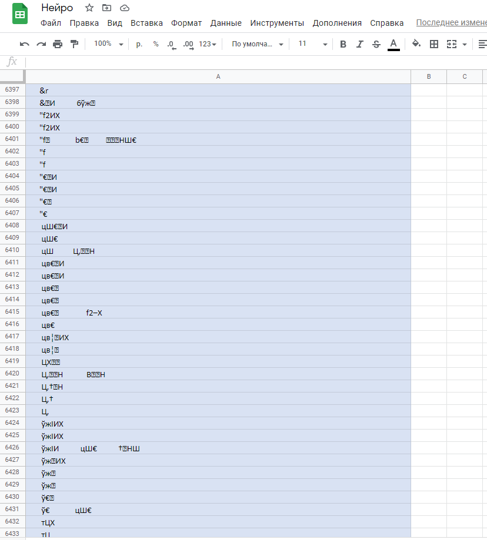Select column B header
Viewport: 487px width, 540px height.
pos(428,77)
